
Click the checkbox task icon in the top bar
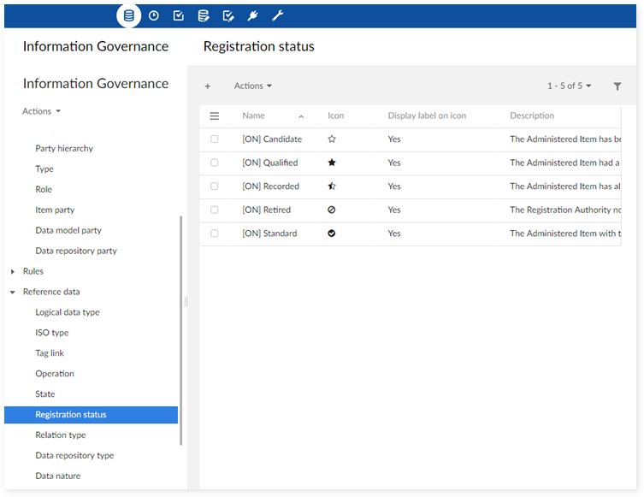tap(178, 15)
